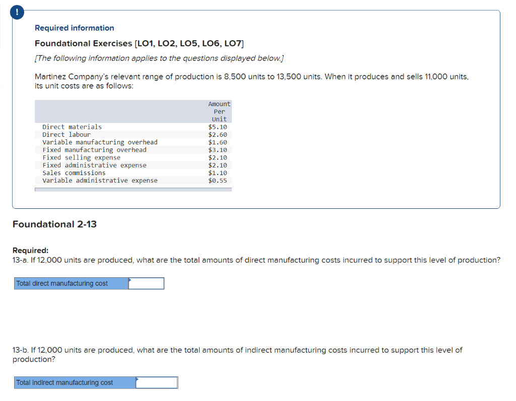Click the question 13-a text
516x401 pixels.
256,260
